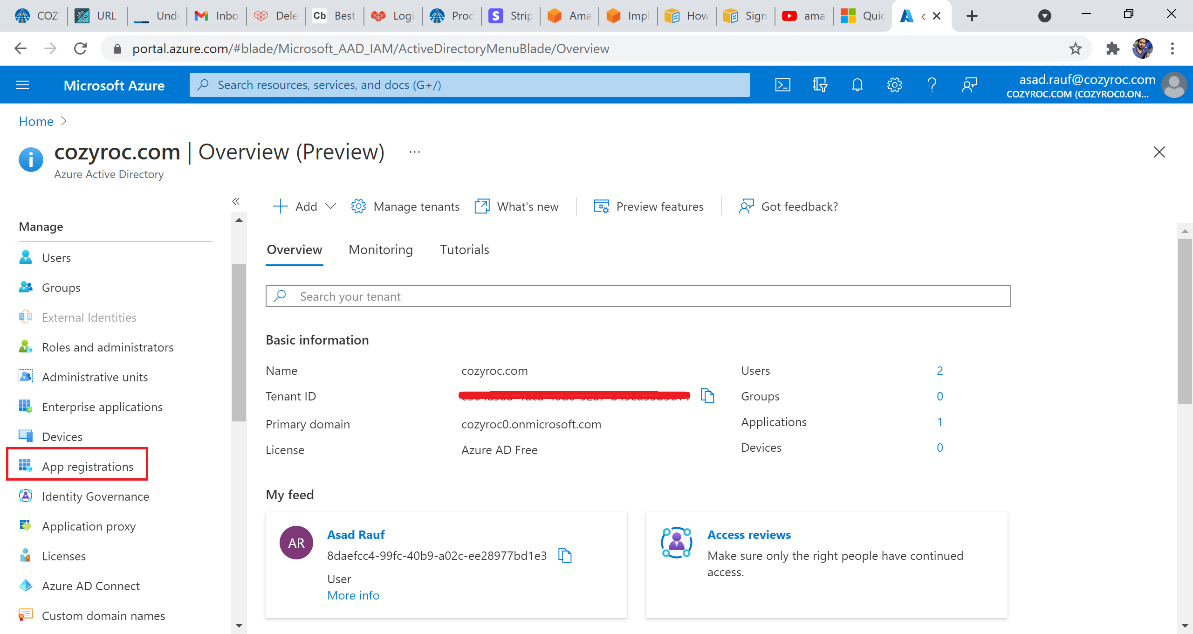Image resolution: width=1193 pixels, height=634 pixels.
Task: Open the ellipsis more options beside title
Action: tap(415, 152)
